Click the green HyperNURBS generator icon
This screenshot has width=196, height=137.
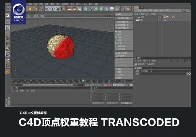(96, 9)
